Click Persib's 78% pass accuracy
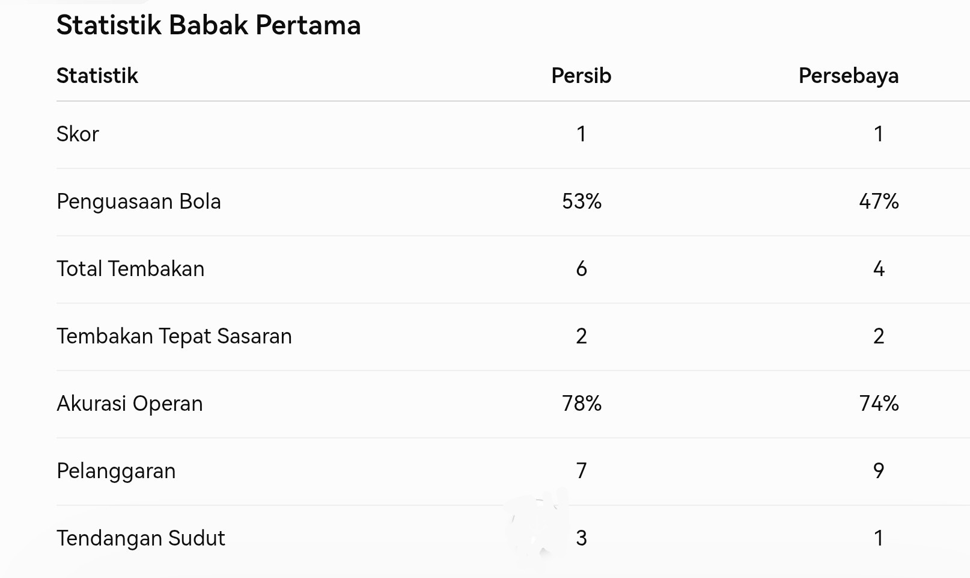Image resolution: width=970 pixels, height=578 pixels. 582,403
